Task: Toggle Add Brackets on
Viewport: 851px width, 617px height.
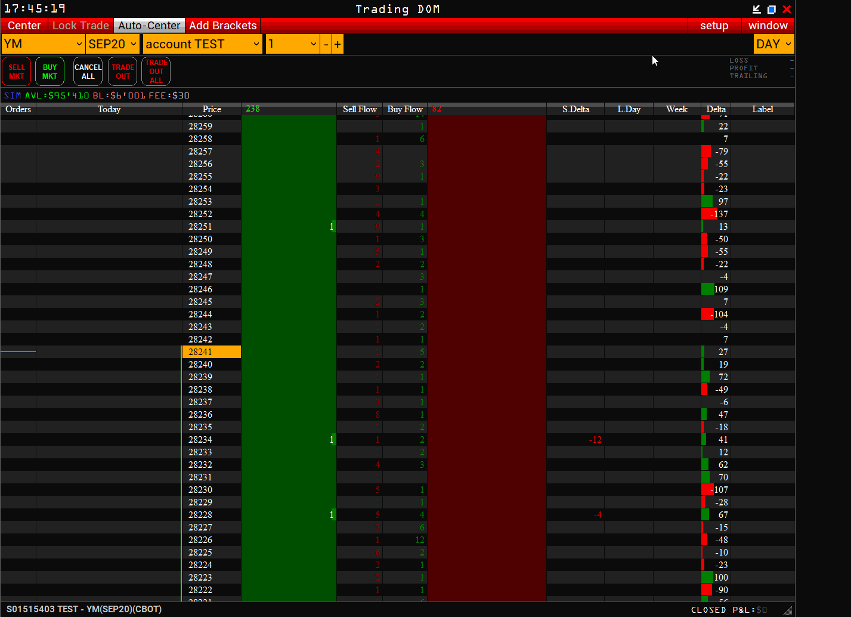Action: tap(222, 26)
